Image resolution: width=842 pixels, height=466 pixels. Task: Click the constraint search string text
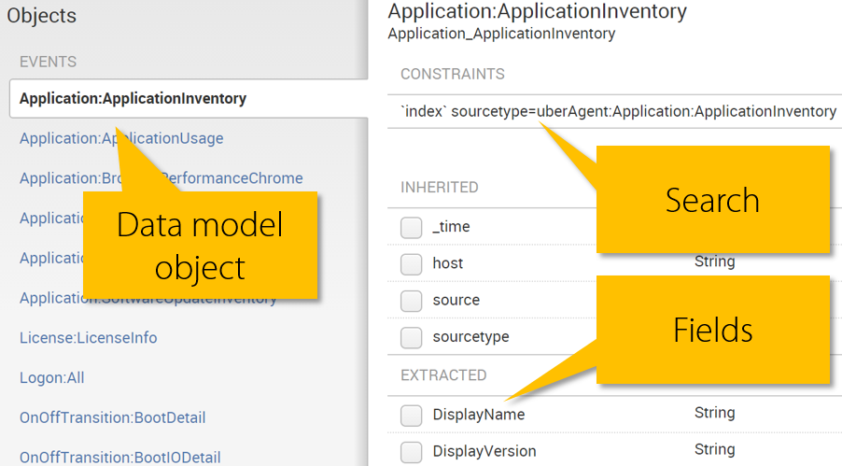tap(618, 111)
